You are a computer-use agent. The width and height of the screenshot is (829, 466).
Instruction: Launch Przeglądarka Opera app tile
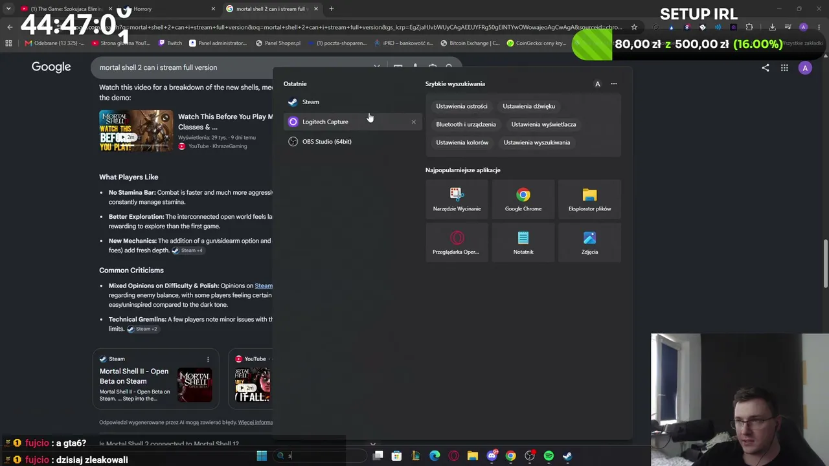[457, 242]
